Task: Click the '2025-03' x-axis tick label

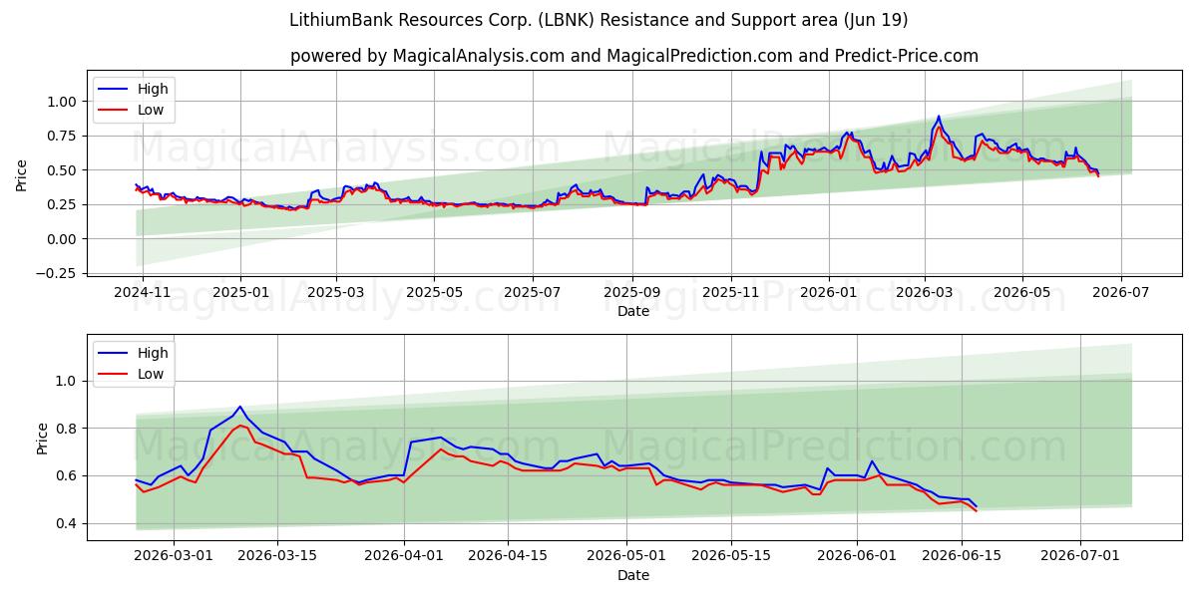Action: pos(335,292)
